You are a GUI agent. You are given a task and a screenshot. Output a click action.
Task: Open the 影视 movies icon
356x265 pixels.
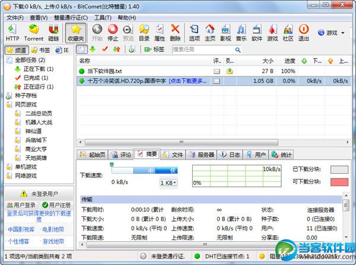[x=225, y=33]
